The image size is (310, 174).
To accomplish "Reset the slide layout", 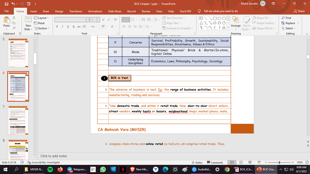I will coord(39,23).
